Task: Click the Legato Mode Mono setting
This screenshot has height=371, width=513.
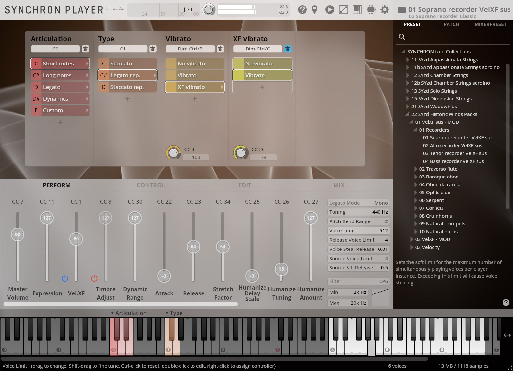Action: [358, 203]
